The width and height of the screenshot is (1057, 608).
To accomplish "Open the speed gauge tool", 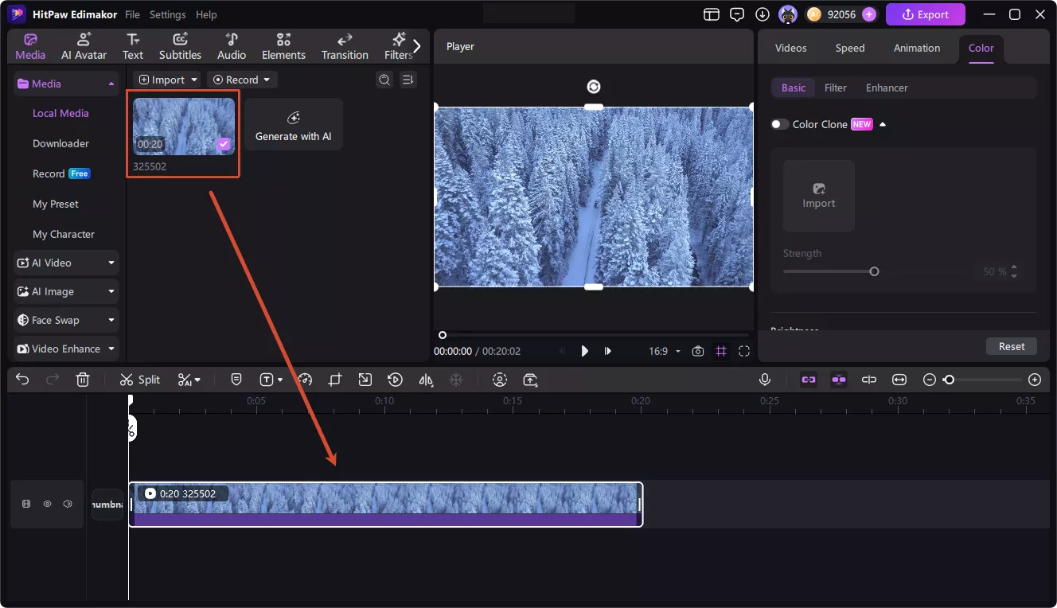I will [x=305, y=380].
